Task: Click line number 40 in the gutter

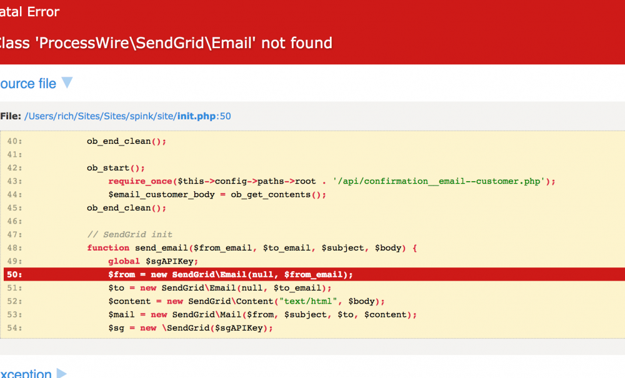Action: coord(14,141)
